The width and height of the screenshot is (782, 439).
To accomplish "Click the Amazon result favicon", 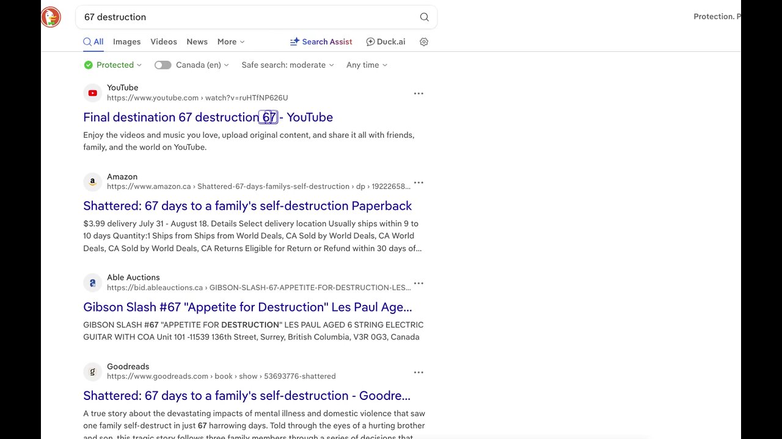I will click(x=92, y=182).
